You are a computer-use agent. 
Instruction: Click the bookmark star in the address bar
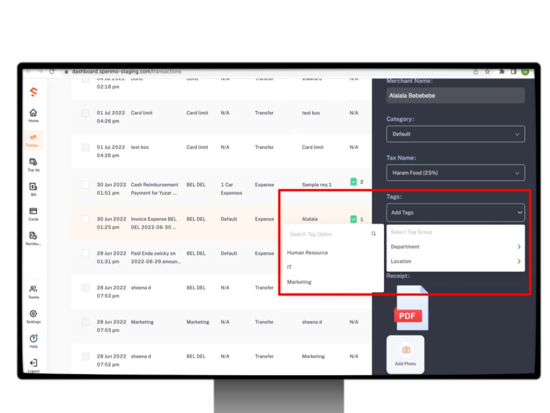[487, 72]
